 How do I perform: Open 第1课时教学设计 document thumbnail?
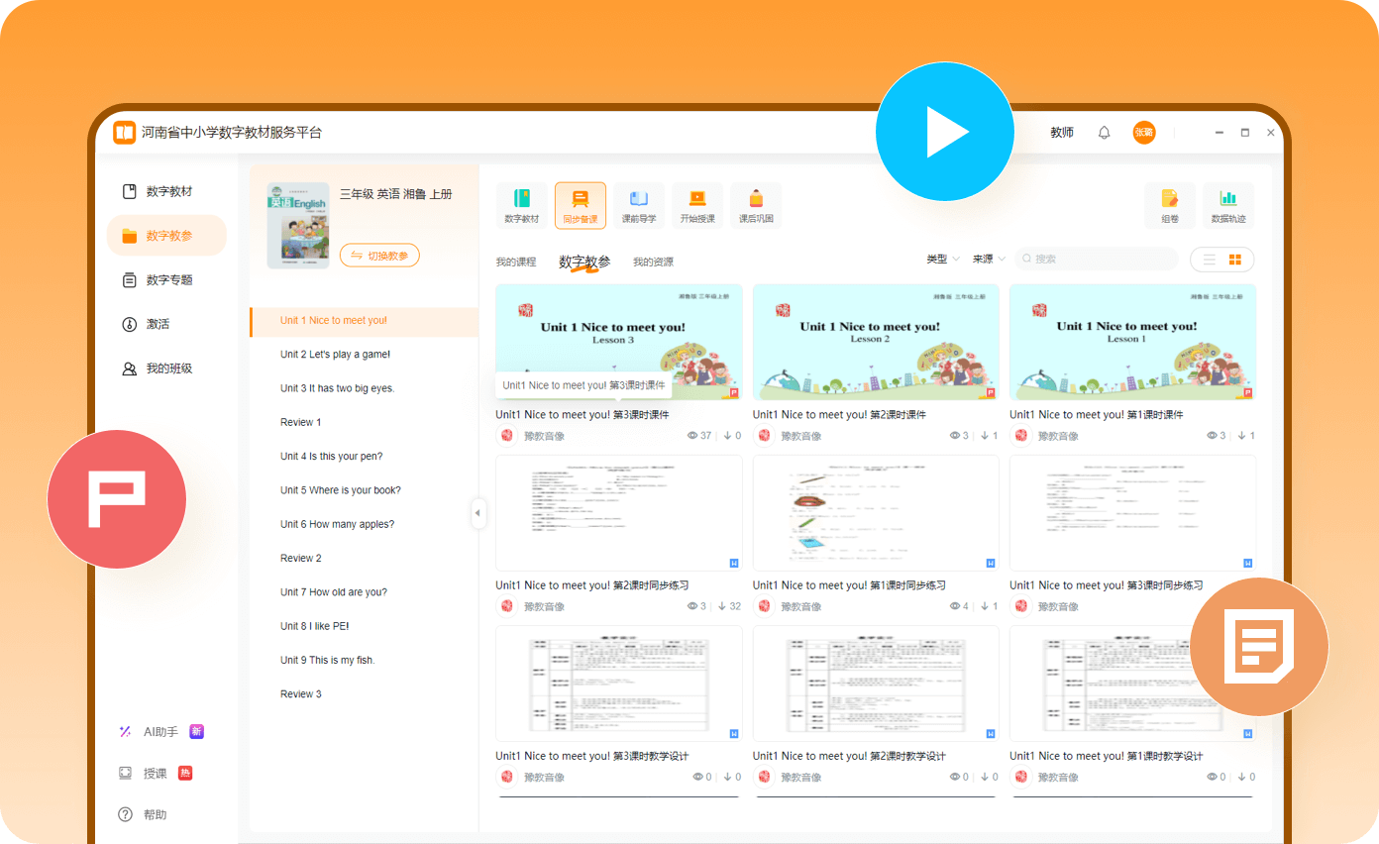click(1132, 684)
